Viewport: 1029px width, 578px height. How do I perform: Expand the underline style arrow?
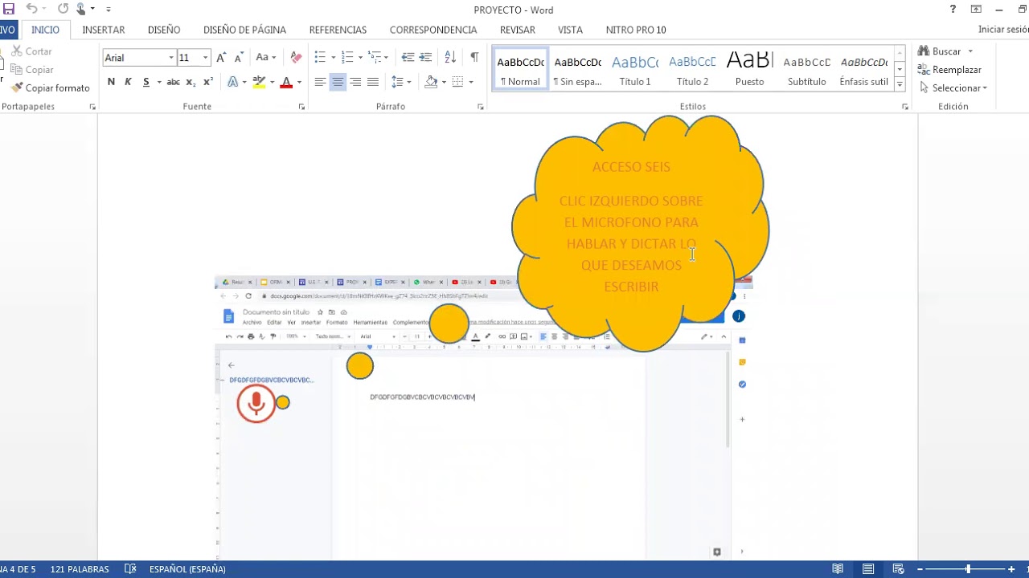pos(158,82)
